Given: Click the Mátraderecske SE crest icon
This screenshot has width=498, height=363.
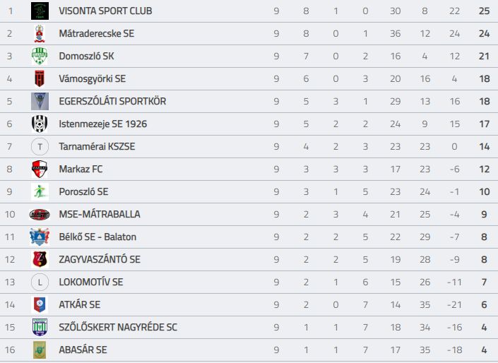Looking at the screenshot, I should 40,33.
